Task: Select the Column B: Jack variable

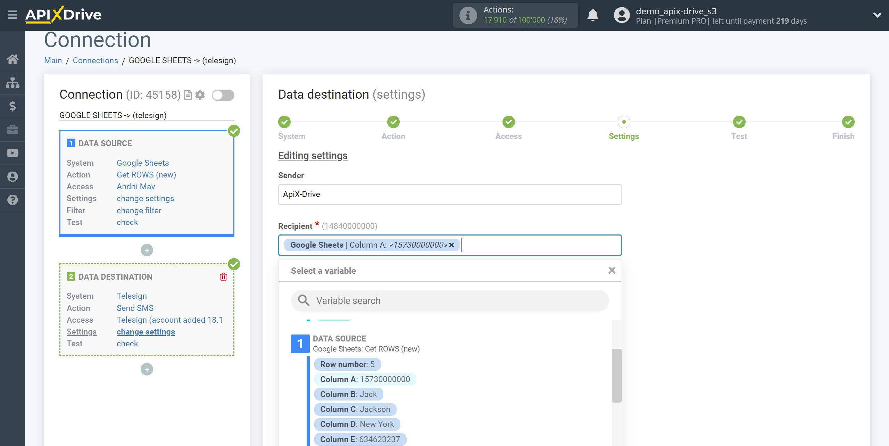Action: click(349, 394)
